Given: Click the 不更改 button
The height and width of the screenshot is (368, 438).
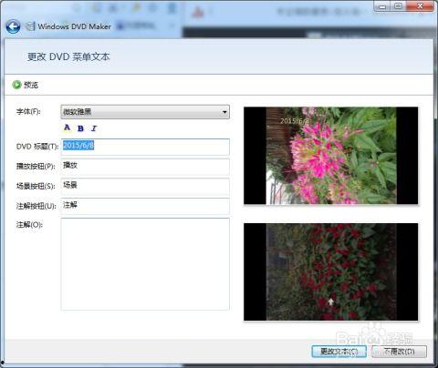Looking at the screenshot, I should pyautogui.click(x=399, y=352).
